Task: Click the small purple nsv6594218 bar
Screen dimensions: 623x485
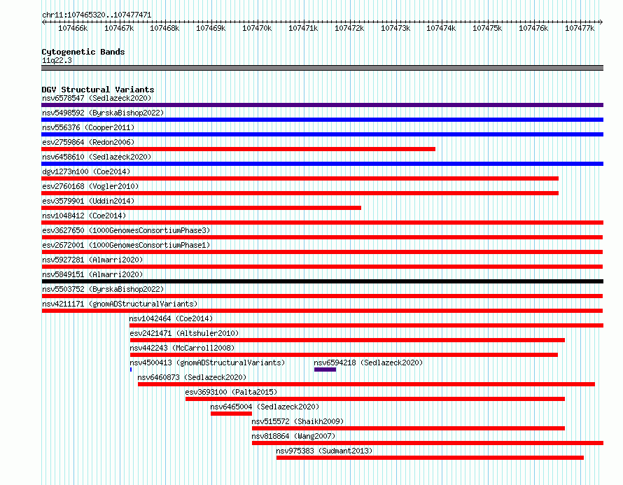Action: [325, 370]
